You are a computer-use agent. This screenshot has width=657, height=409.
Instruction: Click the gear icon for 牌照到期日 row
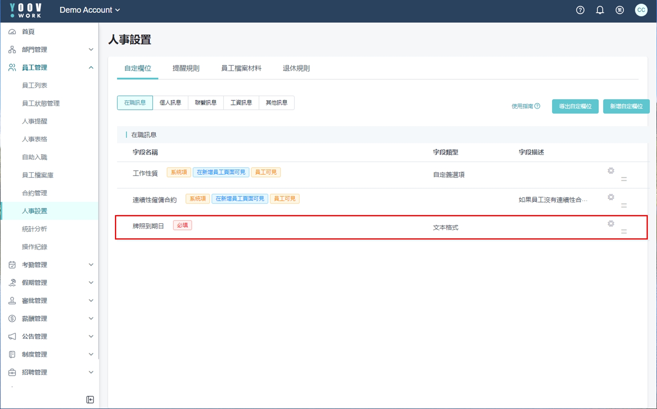coord(611,224)
